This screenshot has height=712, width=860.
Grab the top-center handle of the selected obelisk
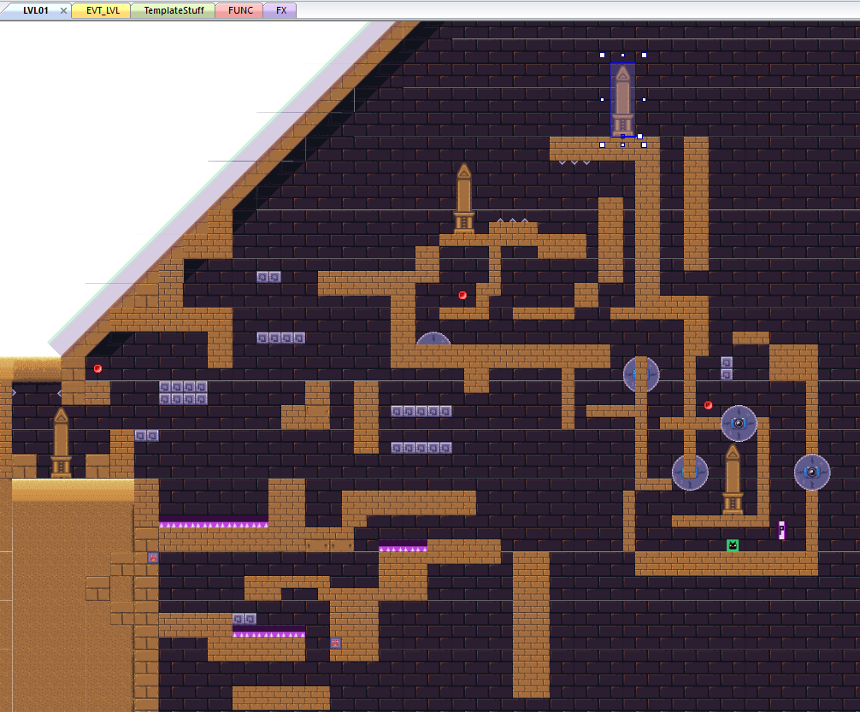[x=622, y=55]
